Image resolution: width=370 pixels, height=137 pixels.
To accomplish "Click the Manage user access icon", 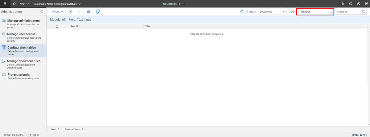I will [4, 34].
